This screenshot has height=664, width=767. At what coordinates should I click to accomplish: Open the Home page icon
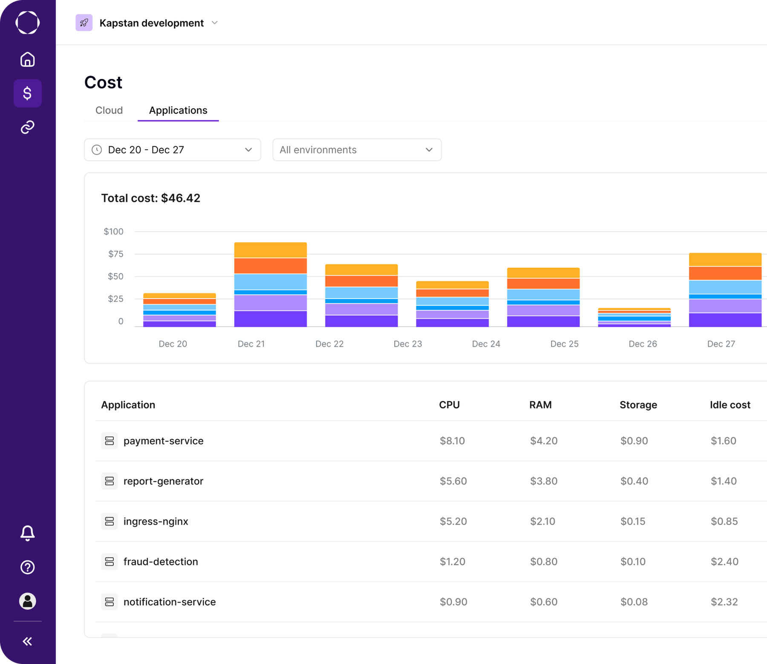28,59
